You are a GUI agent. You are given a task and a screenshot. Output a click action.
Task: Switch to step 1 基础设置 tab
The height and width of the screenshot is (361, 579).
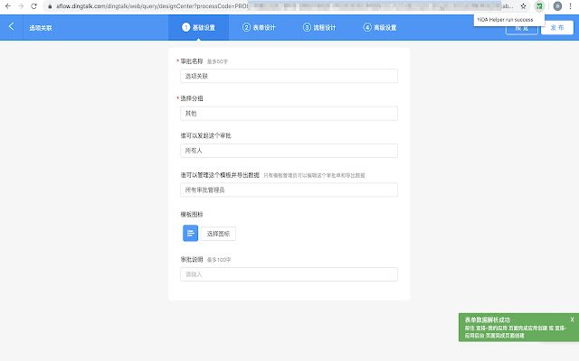(x=199, y=28)
